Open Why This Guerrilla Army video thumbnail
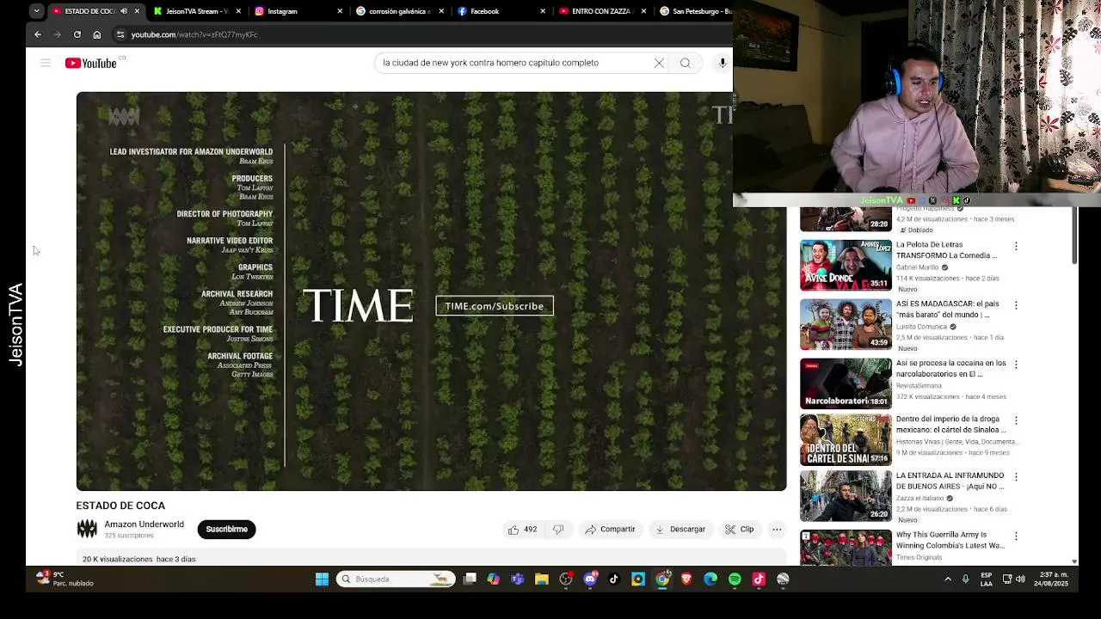1101x619 pixels. click(846, 548)
